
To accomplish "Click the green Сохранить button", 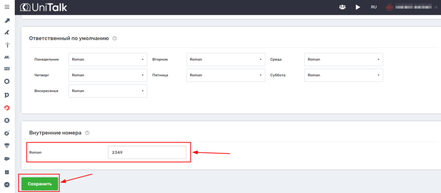I will 40,184.
